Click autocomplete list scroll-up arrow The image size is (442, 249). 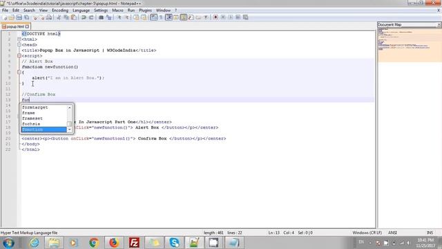click(69, 108)
